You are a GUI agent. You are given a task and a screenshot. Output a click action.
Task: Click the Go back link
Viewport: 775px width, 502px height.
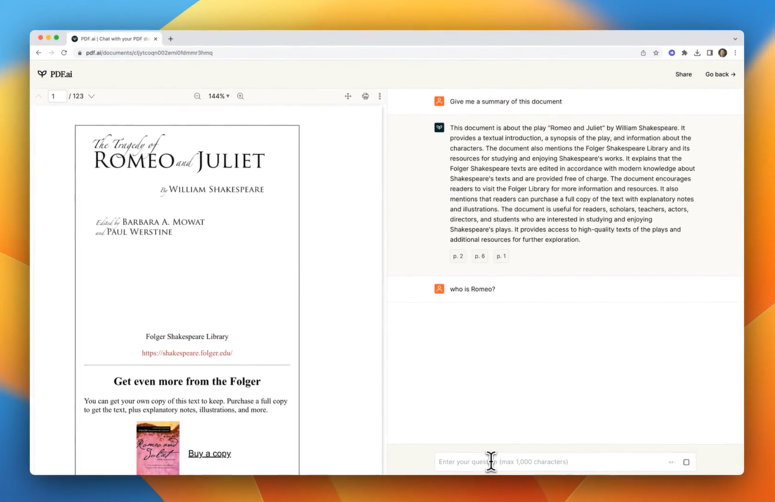coord(720,74)
